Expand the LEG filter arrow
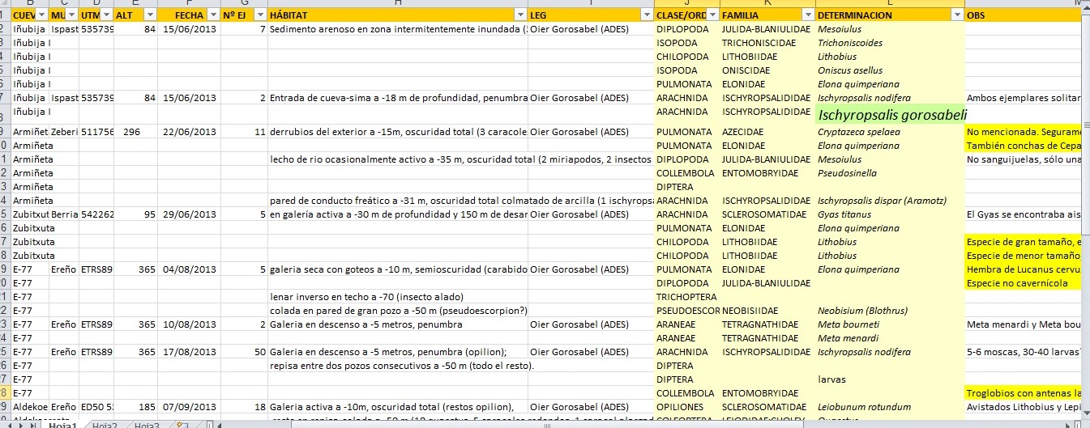 click(646, 15)
